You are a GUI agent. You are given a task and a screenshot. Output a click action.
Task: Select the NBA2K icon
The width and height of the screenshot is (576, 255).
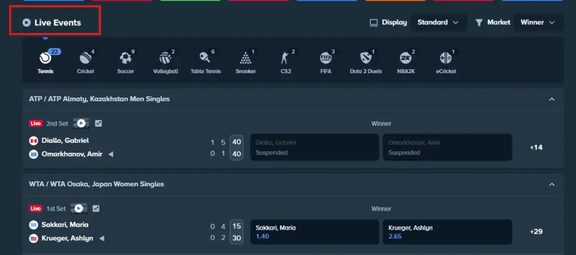click(x=406, y=58)
